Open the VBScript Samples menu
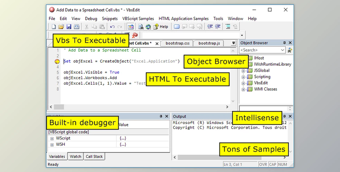This screenshot has height=172, width=340. click(138, 19)
